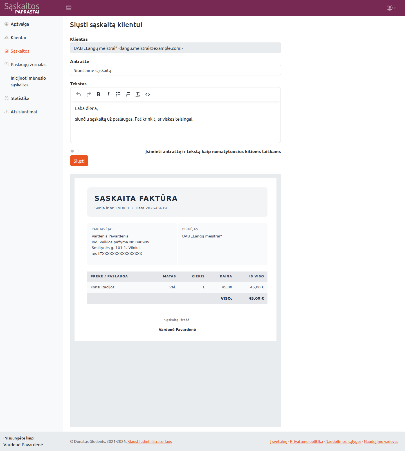The height and width of the screenshot is (451, 405).
Task: Click the Statistika chart icon
Action: tap(6, 98)
